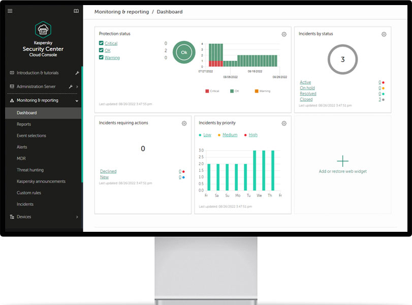Go to Custom rules
This screenshot has height=305, width=412.
(29, 193)
